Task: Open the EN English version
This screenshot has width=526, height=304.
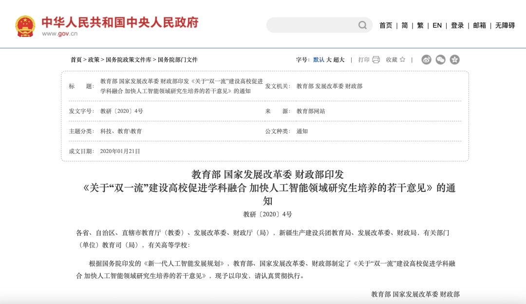Action: [437, 25]
